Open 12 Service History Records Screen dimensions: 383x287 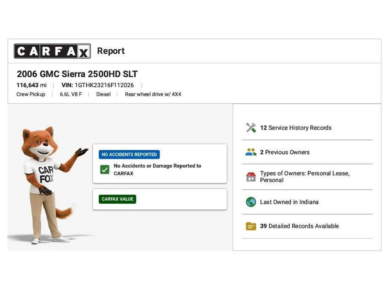point(296,128)
